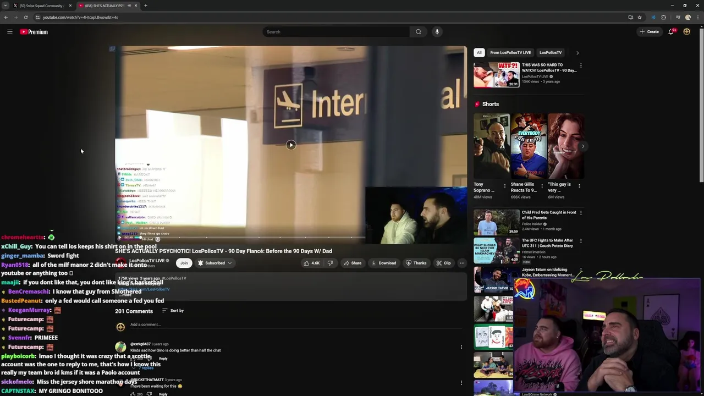
Task: Download the video
Action: click(384, 263)
